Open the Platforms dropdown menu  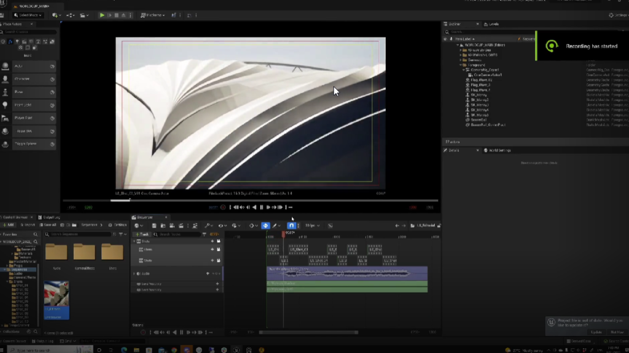153,15
